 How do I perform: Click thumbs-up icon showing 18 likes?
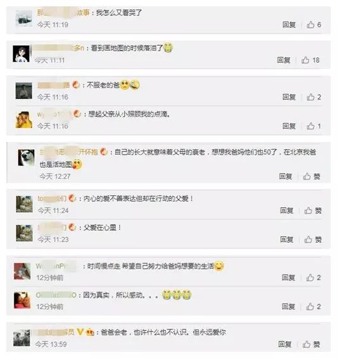(305, 60)
